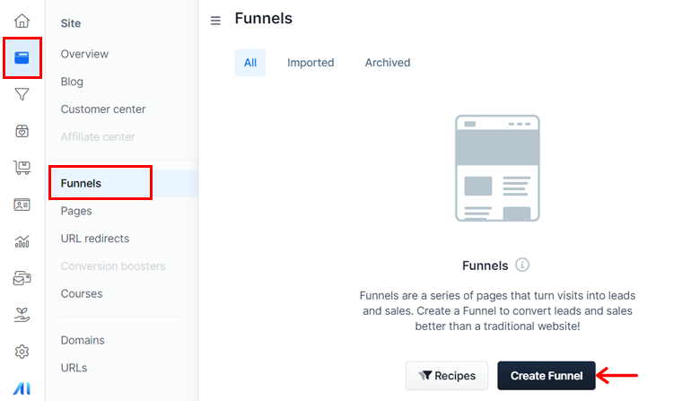Open Pages in Site menu
The image size is (682, 401).
pos(76,211)
